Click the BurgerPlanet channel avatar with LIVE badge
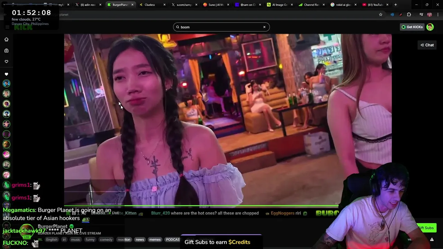The width and height of the screenshot is (443, 249). tap(27, 231)
